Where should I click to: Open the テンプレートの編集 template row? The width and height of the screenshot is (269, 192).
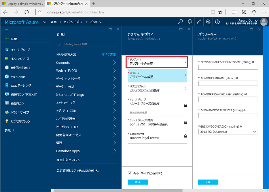(x=157, y=62)
